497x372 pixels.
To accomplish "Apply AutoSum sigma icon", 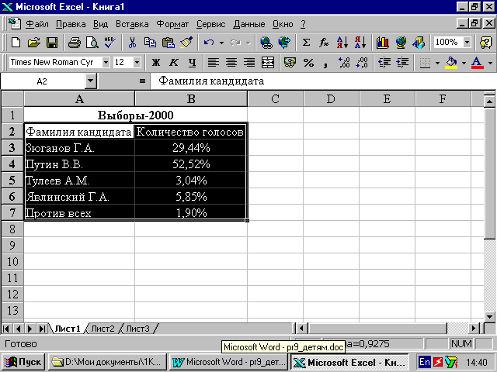I will coord(306,42).
